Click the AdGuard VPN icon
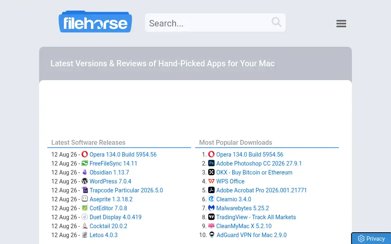The height and width of the screenshot is (244, 391). pyautogui.click(x=212, y=235)
